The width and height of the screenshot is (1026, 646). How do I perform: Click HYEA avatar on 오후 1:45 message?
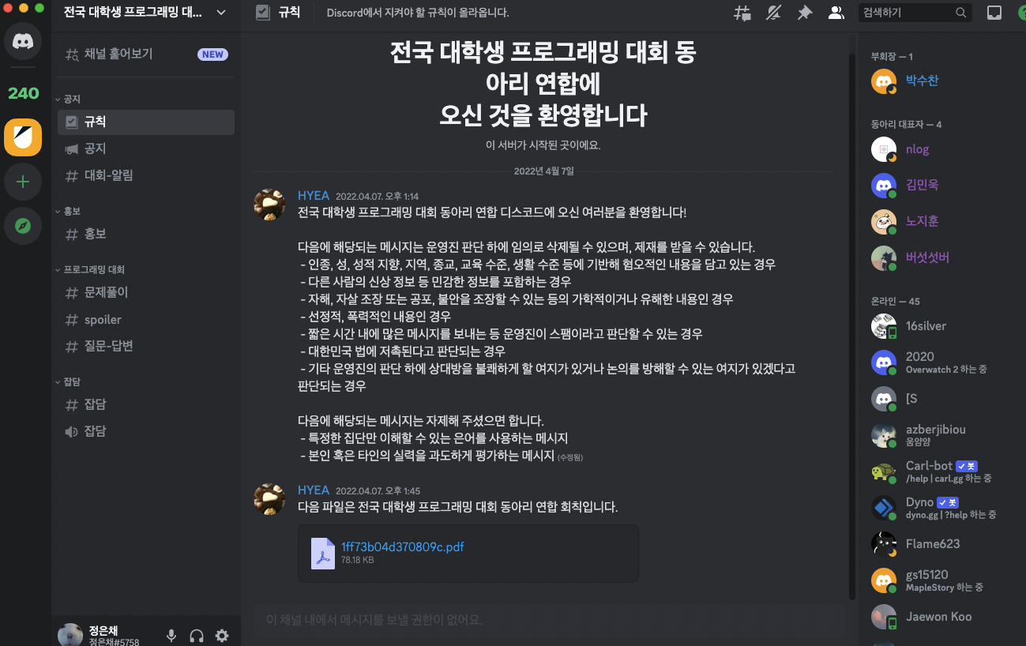(x=269, y=499)
